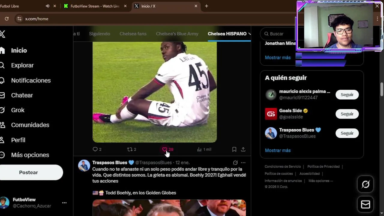Open the Golden Globes image thumbnail
Viewport: 384px width, 216px height.
click(169, 208)
